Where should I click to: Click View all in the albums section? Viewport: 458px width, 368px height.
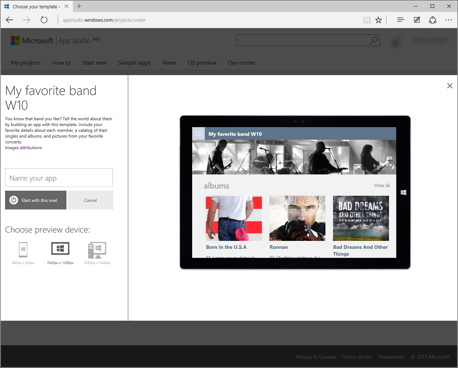pyautogui.click(x=382, y=185)
